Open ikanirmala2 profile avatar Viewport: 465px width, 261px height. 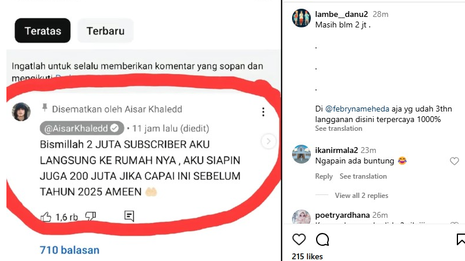tap(301, 154)
